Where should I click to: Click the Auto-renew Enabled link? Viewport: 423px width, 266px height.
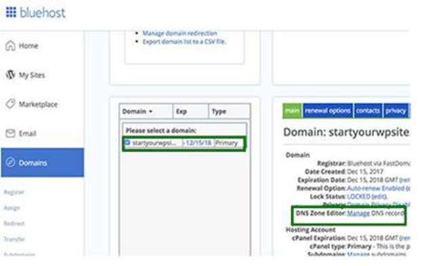(376, 188)
